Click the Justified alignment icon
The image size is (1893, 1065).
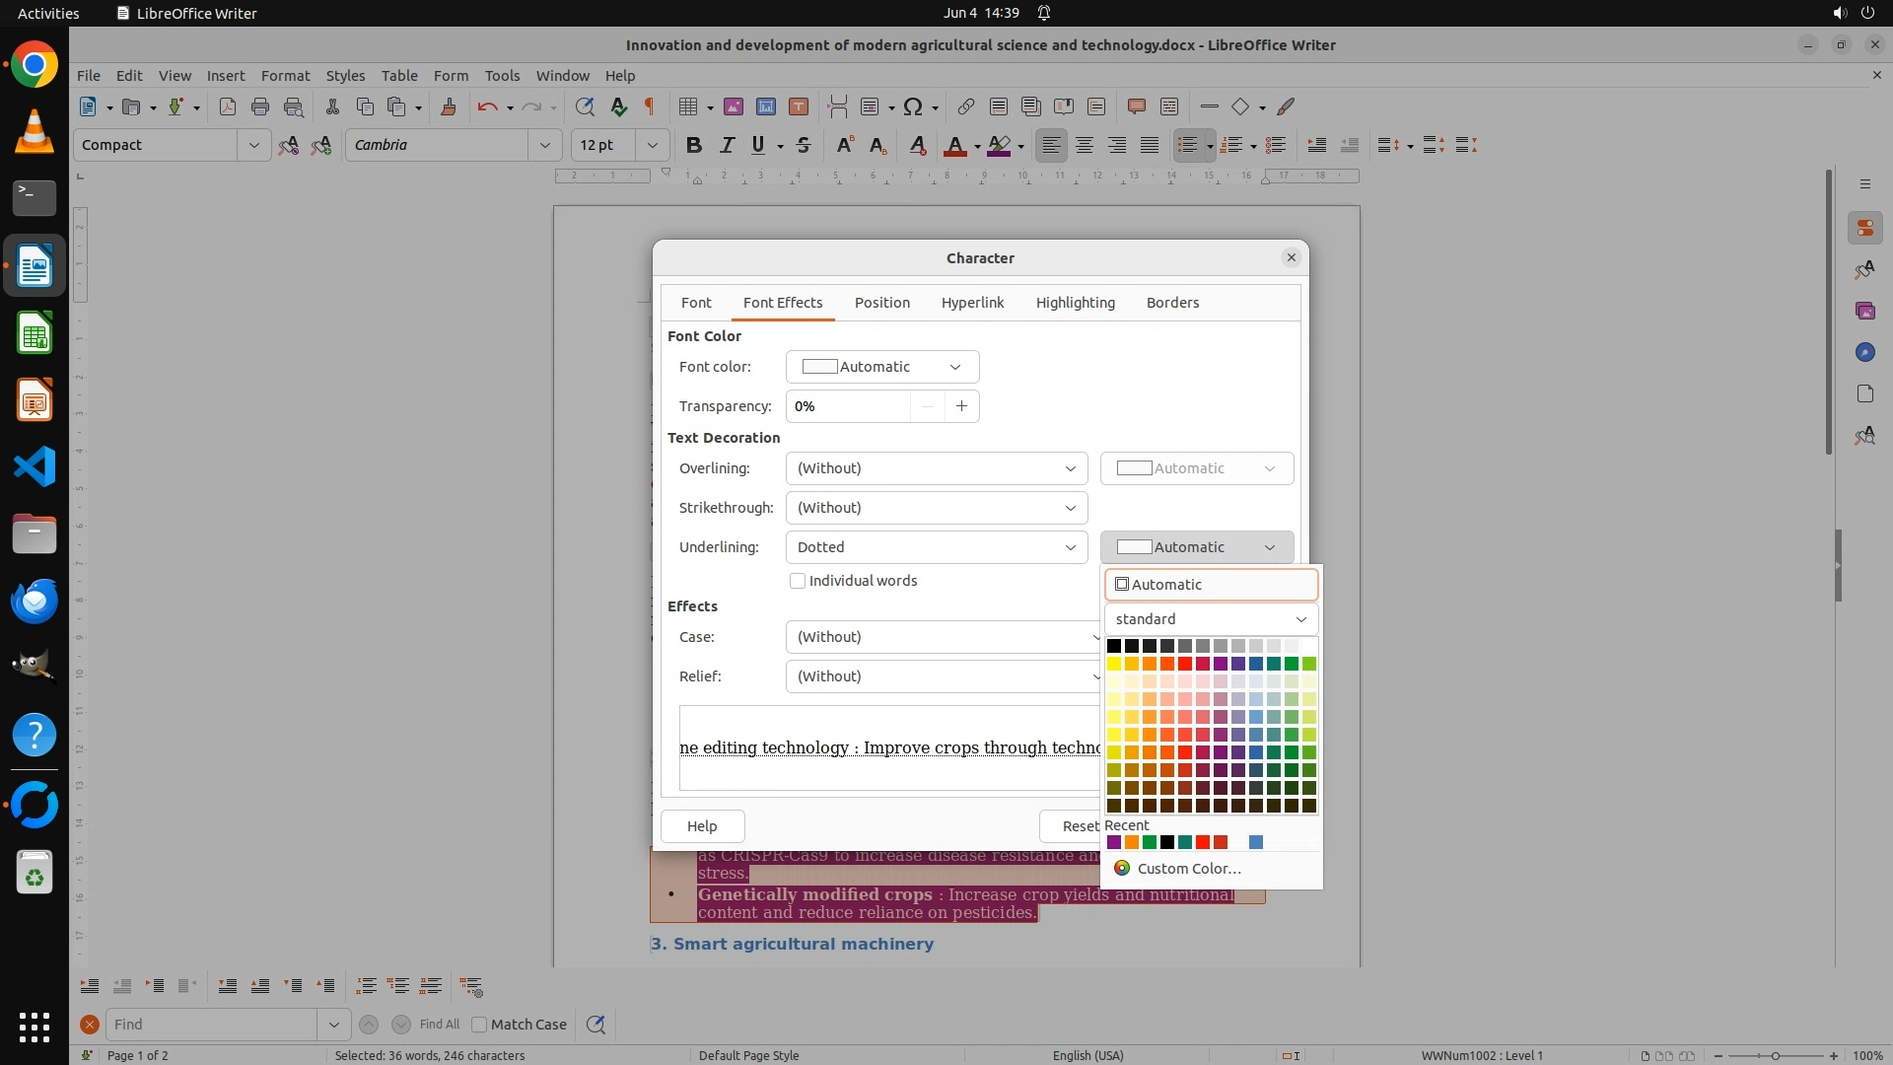(x=1150, y=145)
